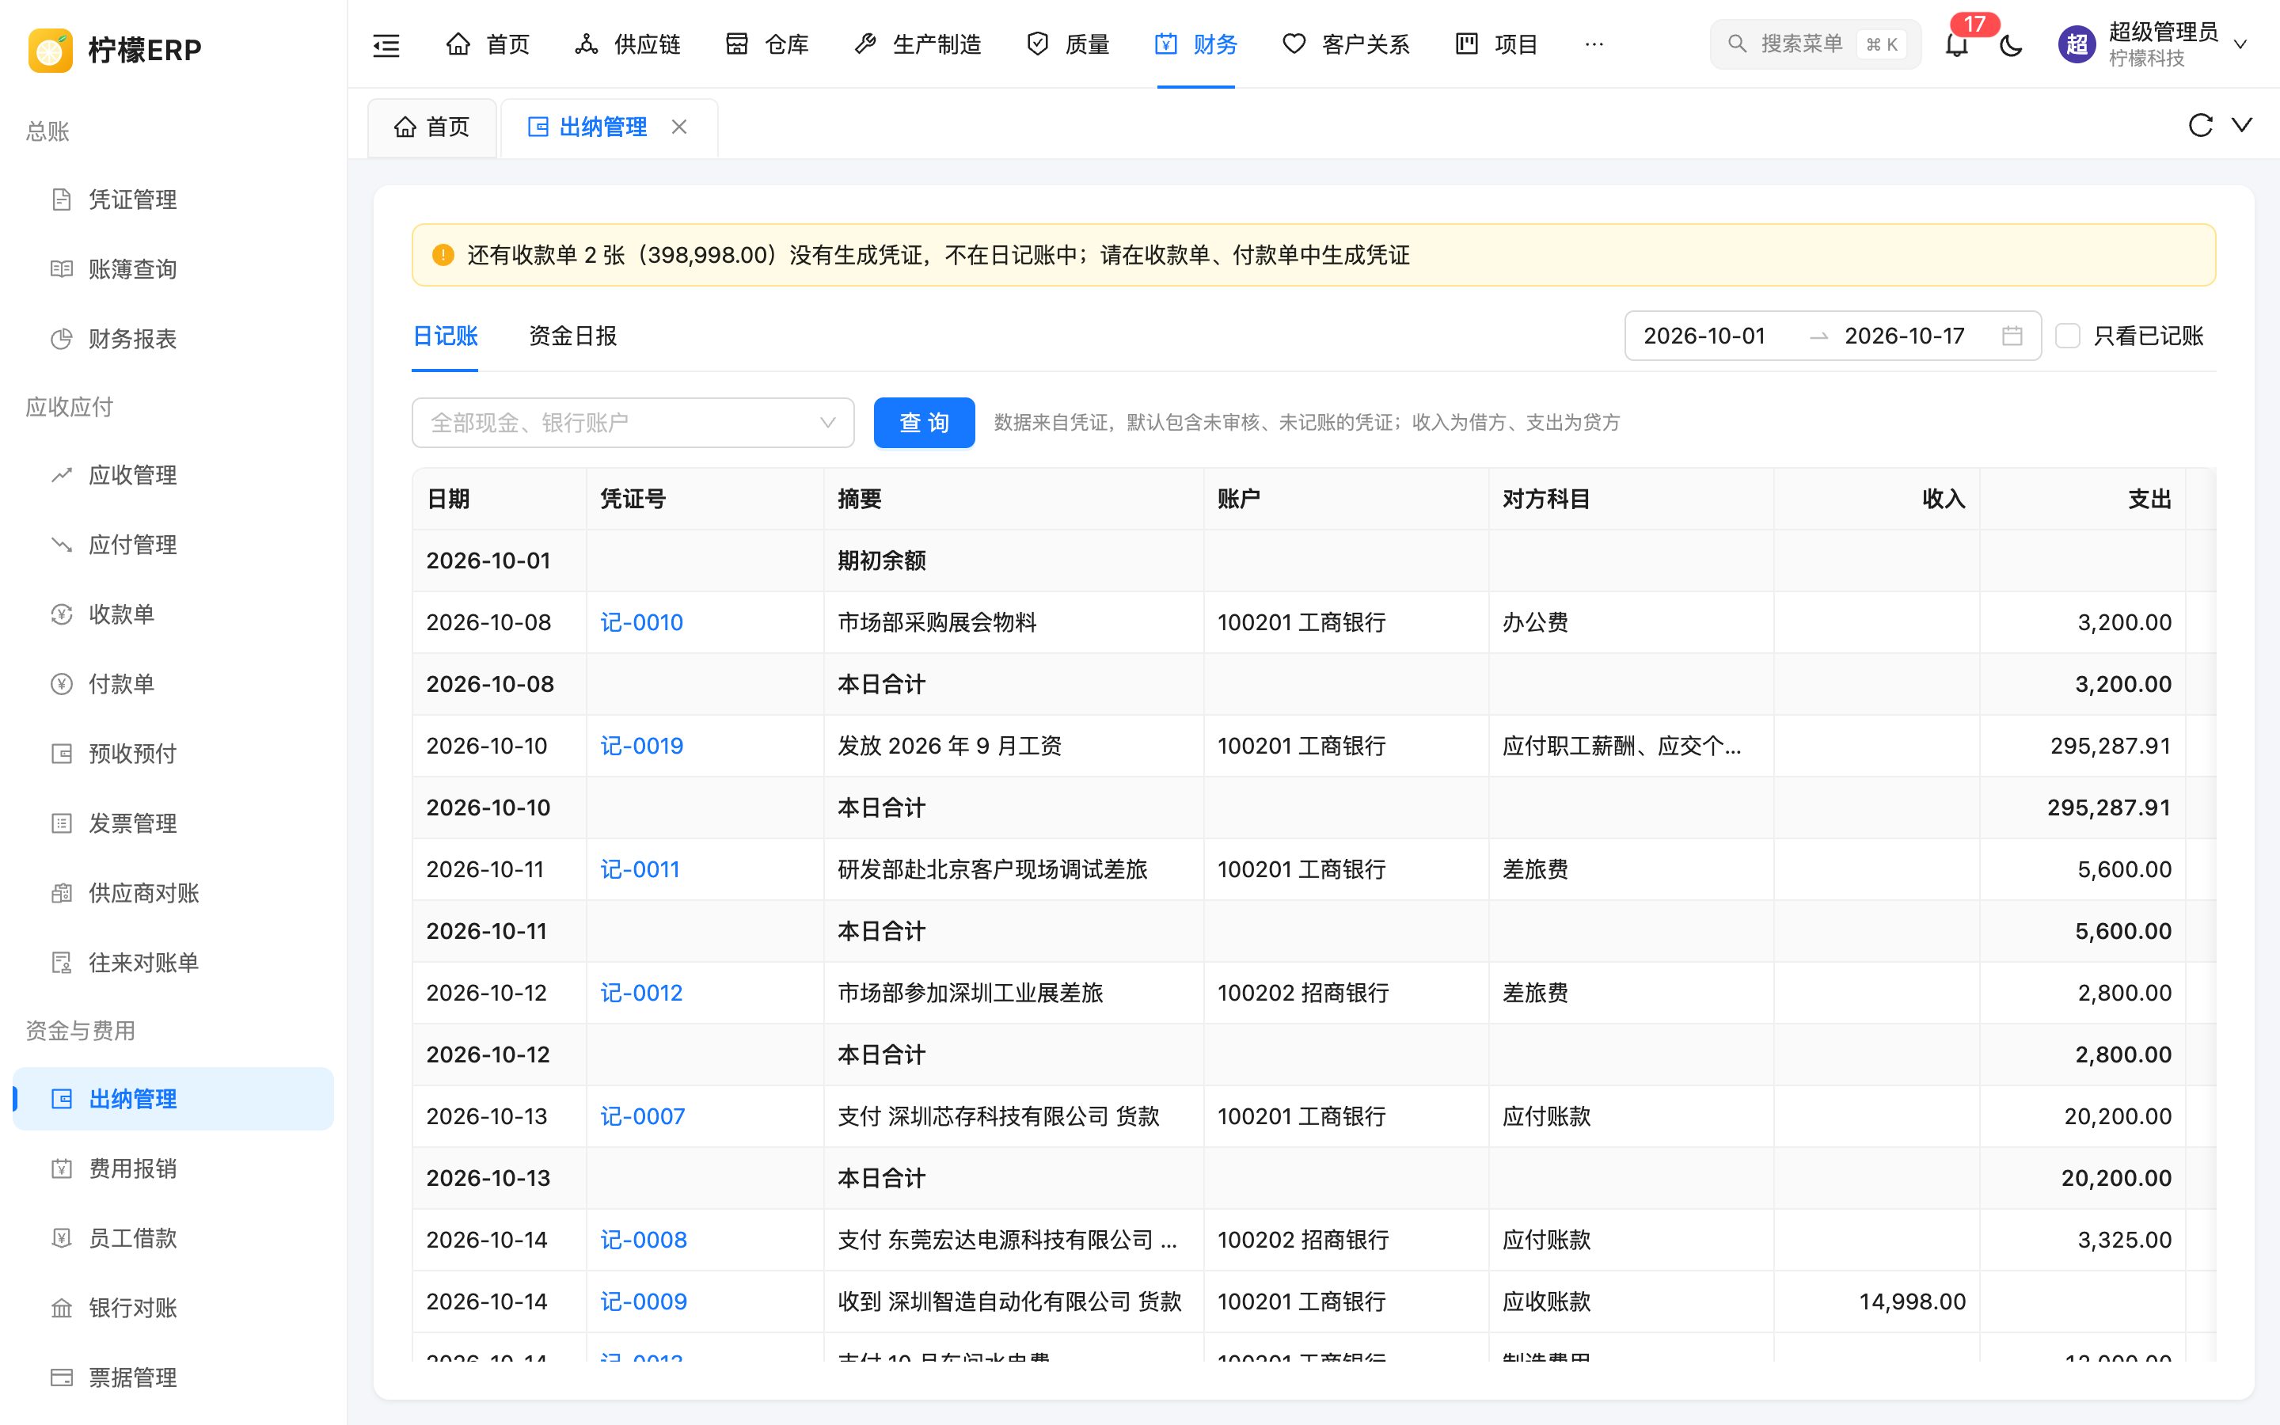2280x1425 pixels.
Task: Open voucher link 记-0009
Action: pyautogui.click(x=644, y=1301)
